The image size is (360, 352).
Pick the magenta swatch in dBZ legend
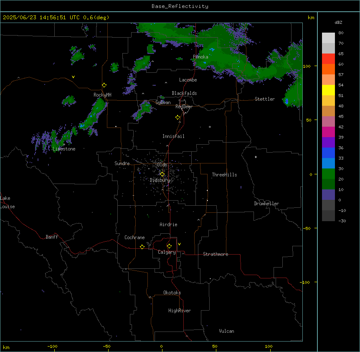pos(328,132)
